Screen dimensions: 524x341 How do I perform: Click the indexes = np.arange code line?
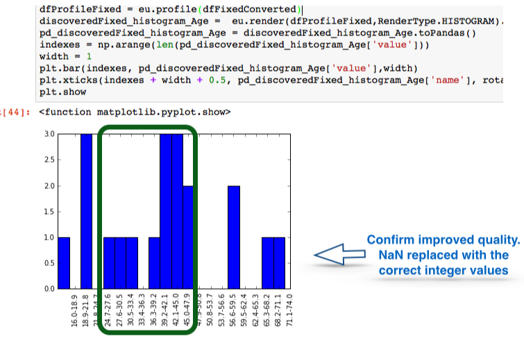tap(235, 45)
